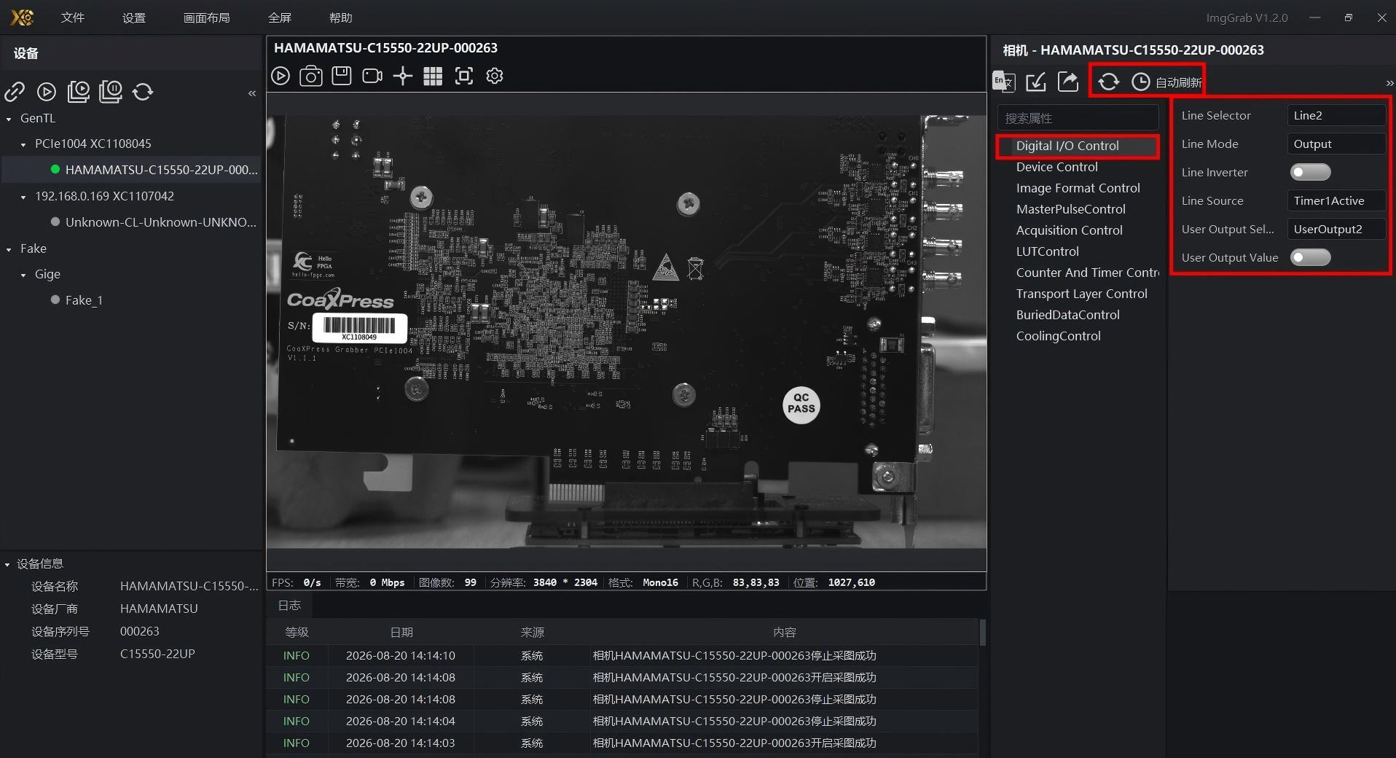Screen dimensions: 1396x758
Task: Open viewer settings gear icon
Action: [495, 76]
